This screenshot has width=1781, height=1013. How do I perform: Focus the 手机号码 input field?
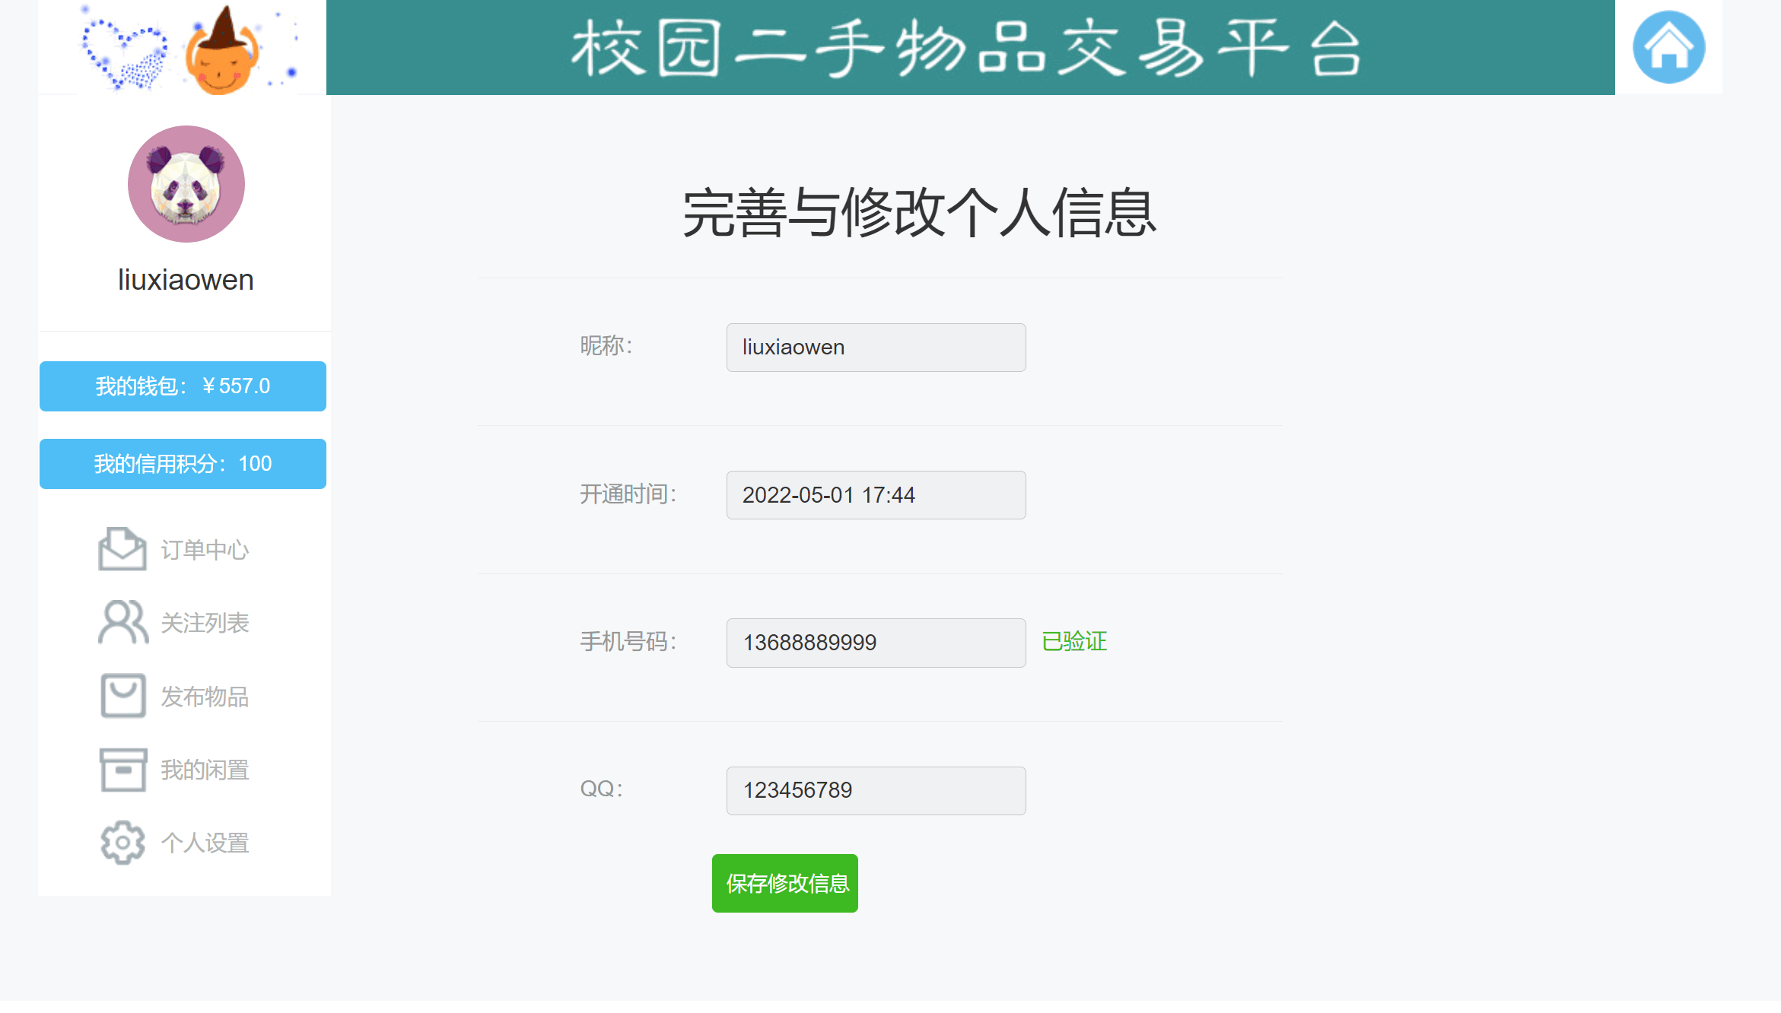[x=876, y=643]
